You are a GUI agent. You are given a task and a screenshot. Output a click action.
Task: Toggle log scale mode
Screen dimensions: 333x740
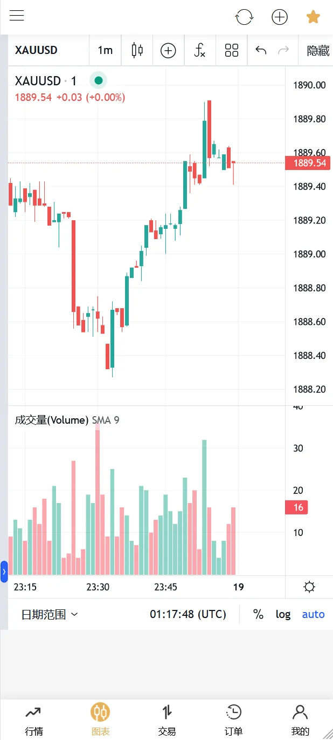tap(283, 614)
